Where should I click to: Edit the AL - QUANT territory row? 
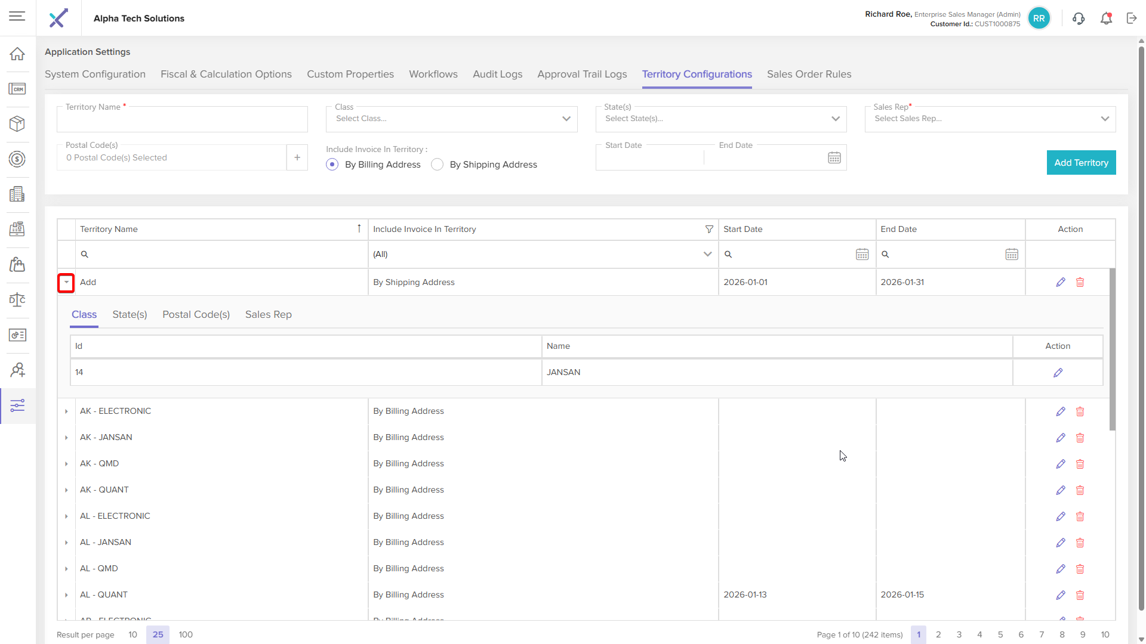click(x=1060, y=595)
